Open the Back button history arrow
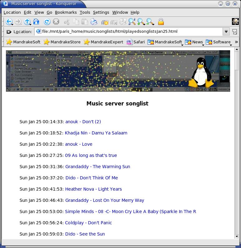This screenshot has width=241, height=248. (x=12, y=24)
